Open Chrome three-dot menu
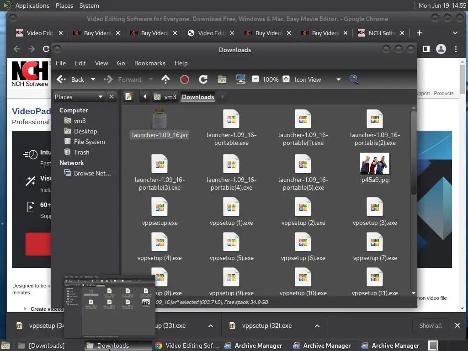Image resolution: width=468 pixels, height=351 pixels. 456,48
